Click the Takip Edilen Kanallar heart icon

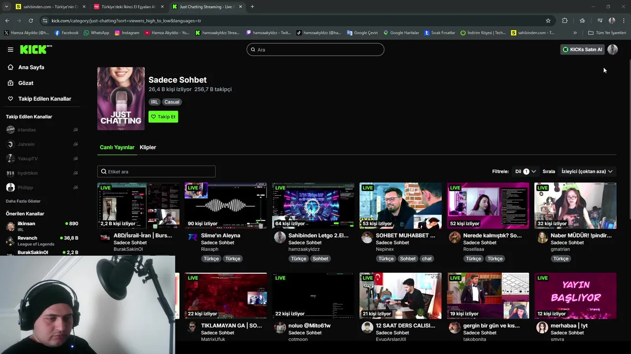click(x=10, y=99)
